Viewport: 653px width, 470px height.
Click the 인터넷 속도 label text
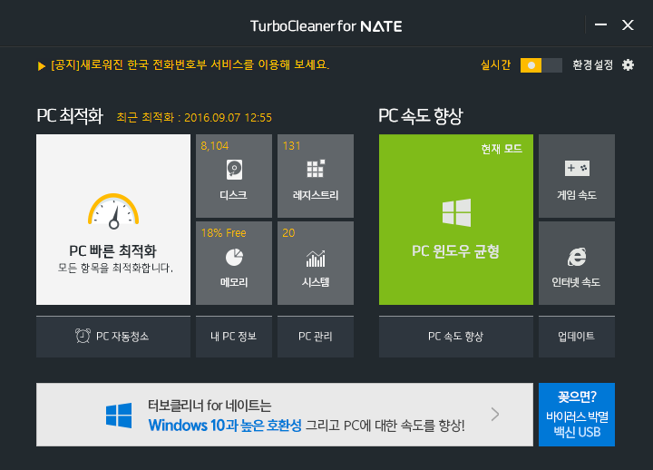(x=576, y=282)
